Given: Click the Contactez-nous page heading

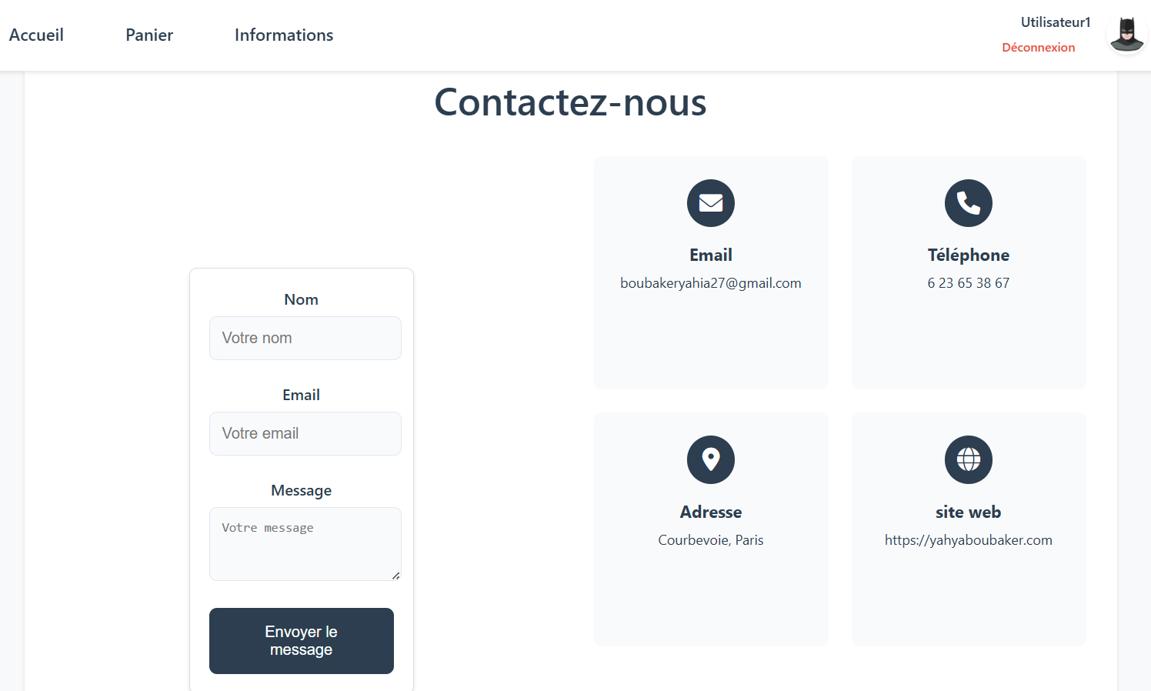Looking at the screenshot, I should 570,102.
